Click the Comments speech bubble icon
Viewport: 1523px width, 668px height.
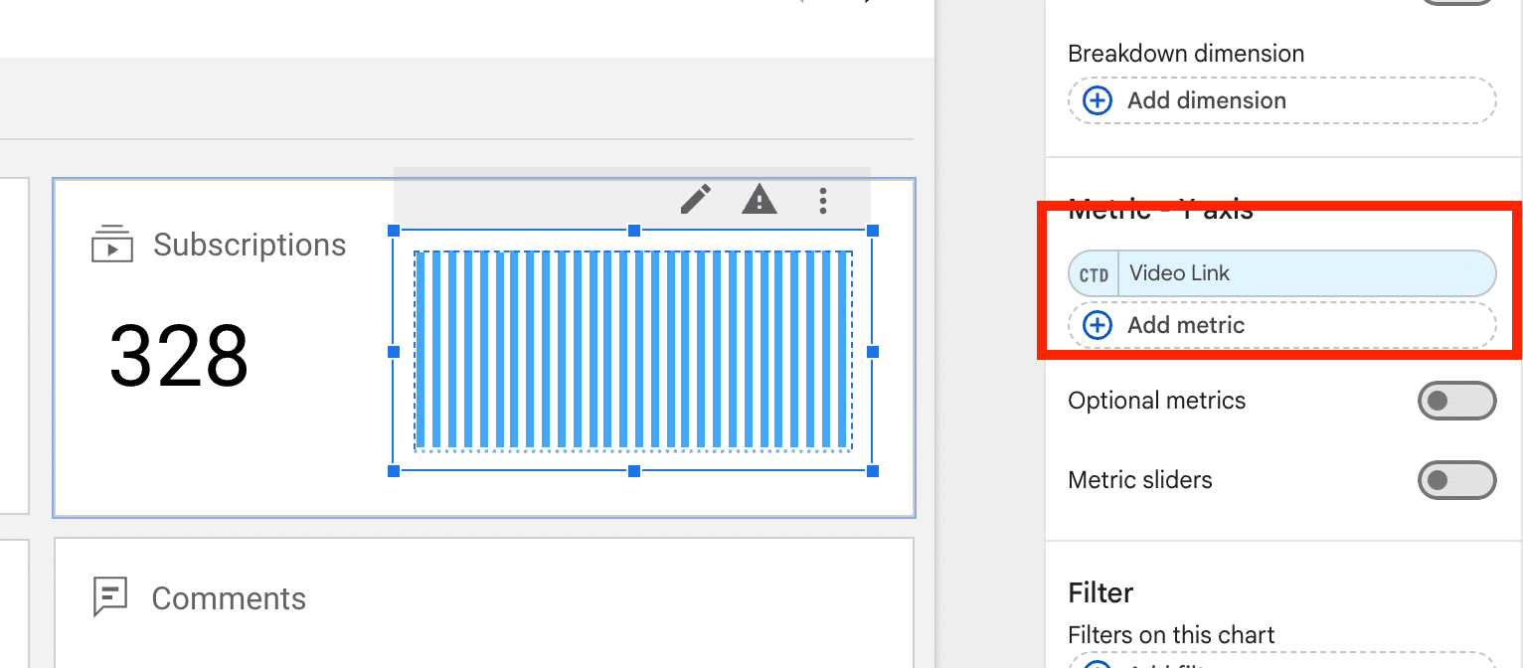[110, 596]
